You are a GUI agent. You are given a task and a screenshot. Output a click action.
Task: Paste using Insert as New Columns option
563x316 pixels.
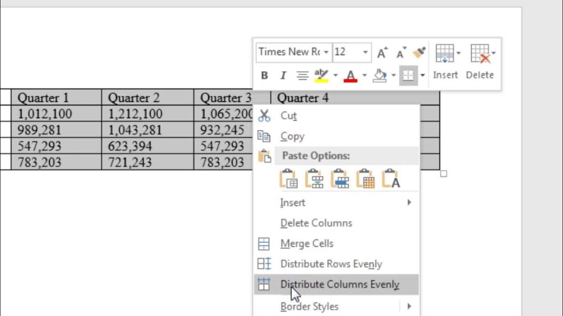289,179
